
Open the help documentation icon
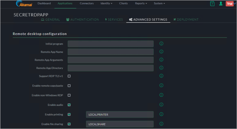212,3
